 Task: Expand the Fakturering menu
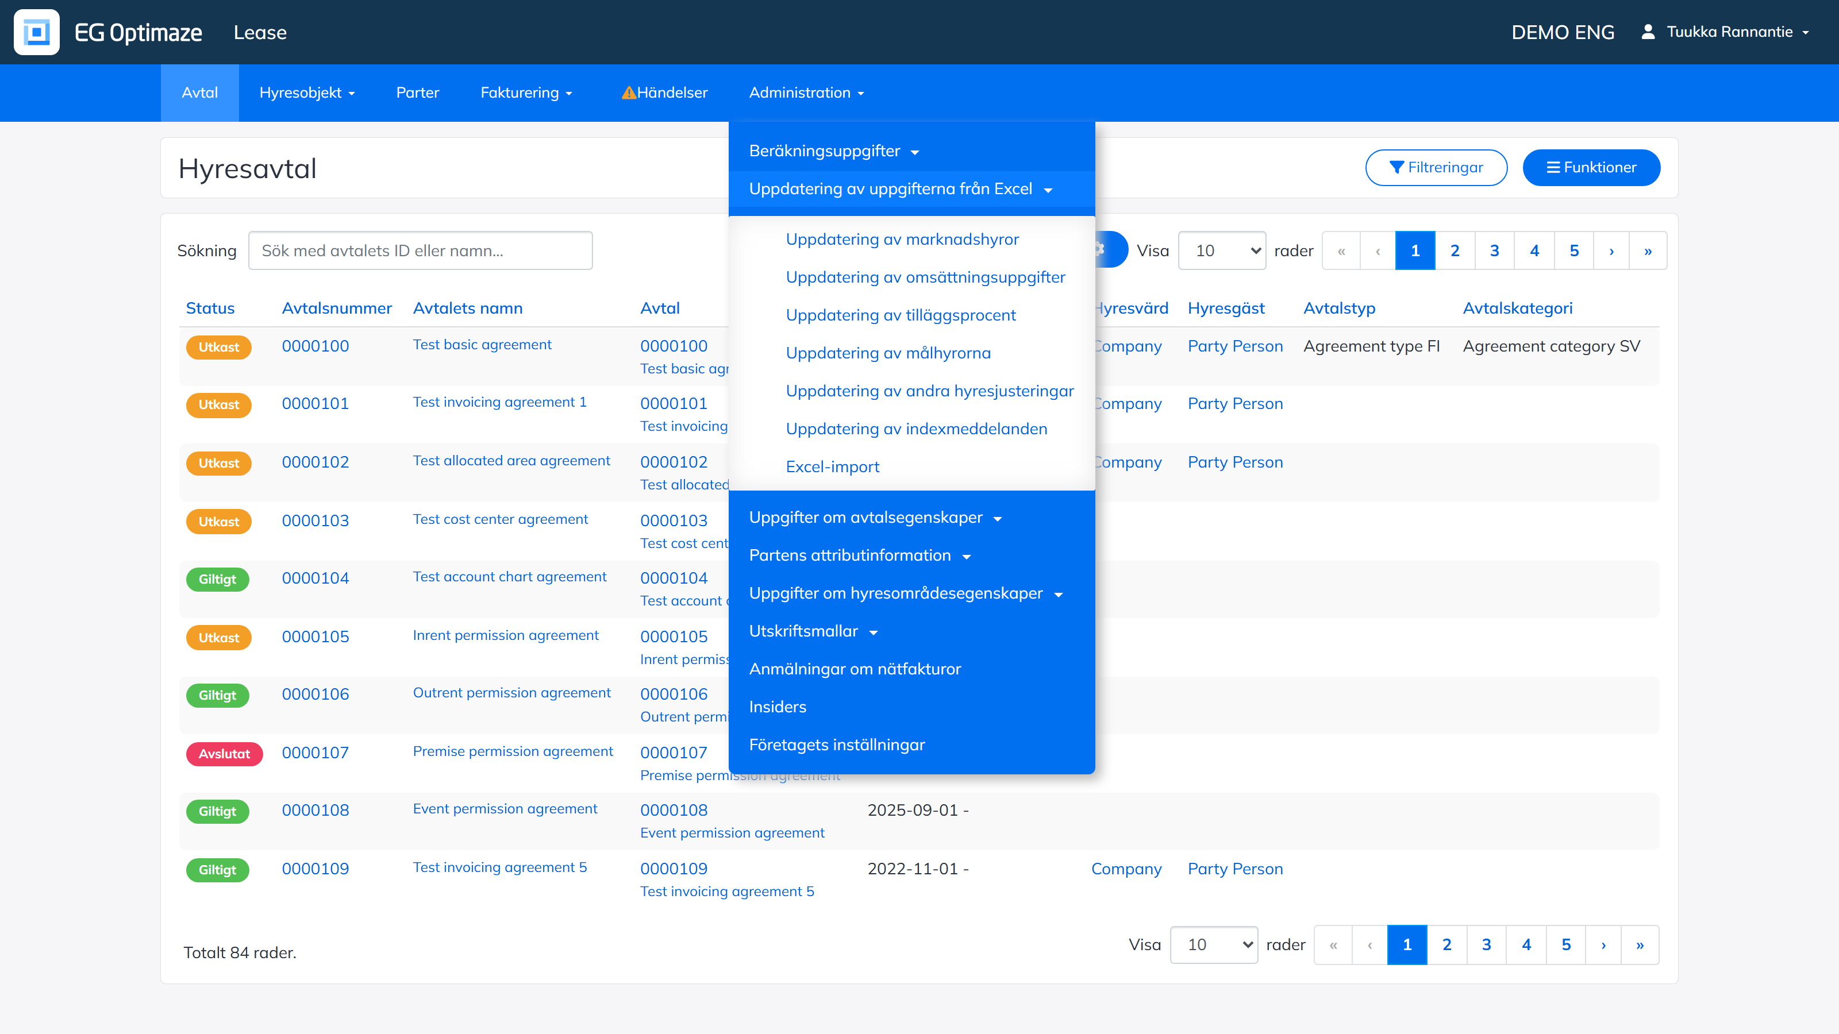tap(527, 92)
